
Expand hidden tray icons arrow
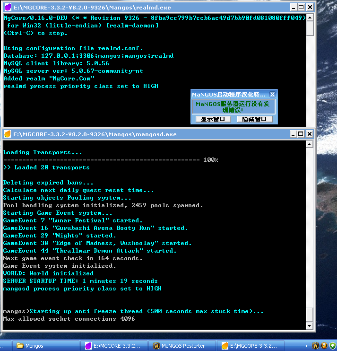[306, 346]
